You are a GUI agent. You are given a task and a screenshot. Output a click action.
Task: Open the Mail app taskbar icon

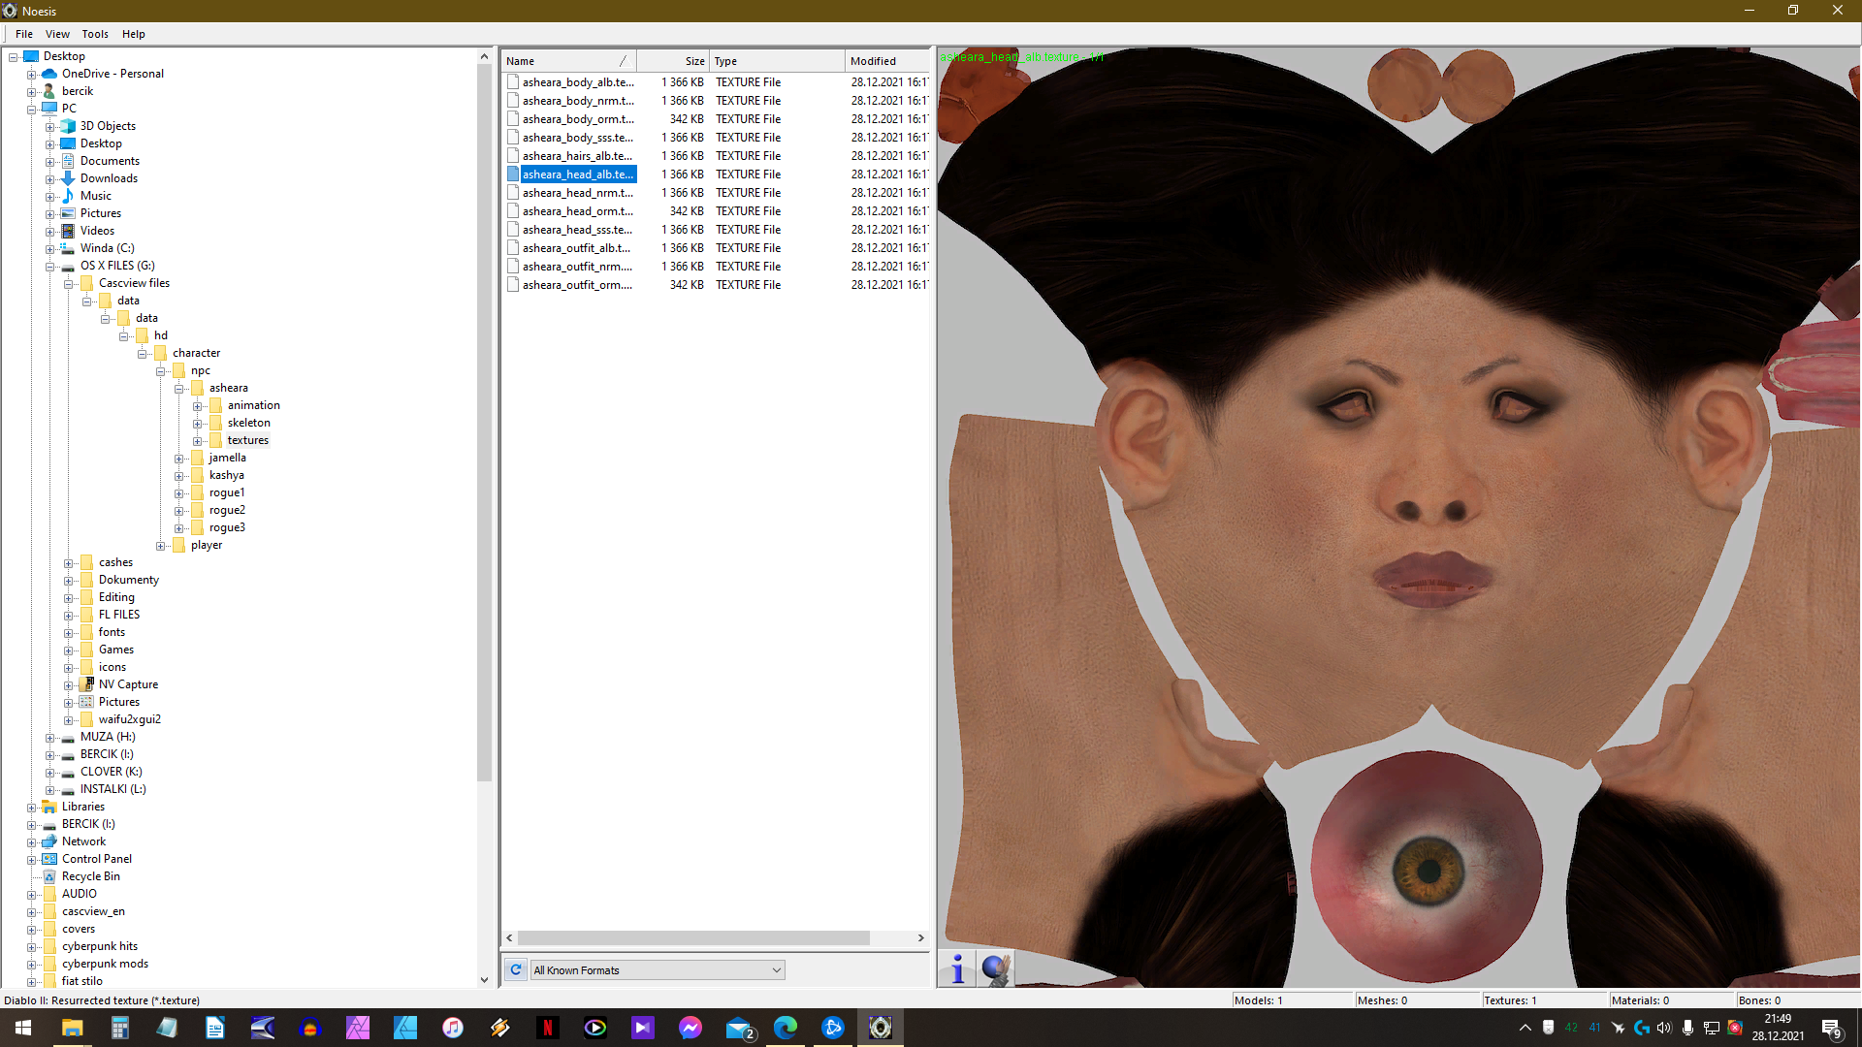pos(739,1028)
